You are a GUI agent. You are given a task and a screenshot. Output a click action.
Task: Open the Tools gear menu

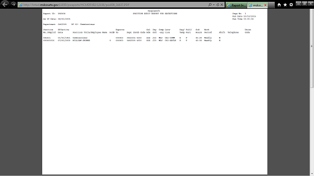point(291,5)
